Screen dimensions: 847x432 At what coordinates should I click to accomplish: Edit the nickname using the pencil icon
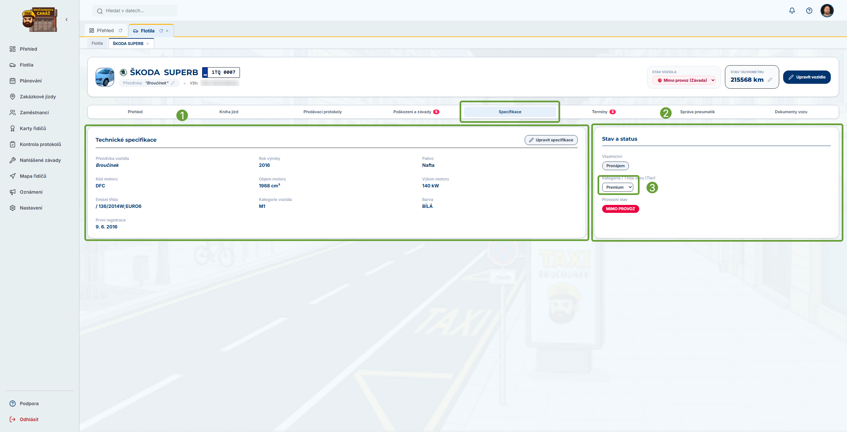(173, 83)
